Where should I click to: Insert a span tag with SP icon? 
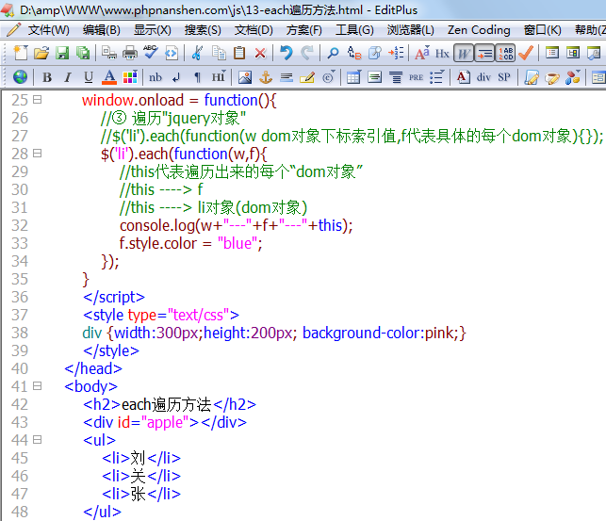tap(504, 77)
